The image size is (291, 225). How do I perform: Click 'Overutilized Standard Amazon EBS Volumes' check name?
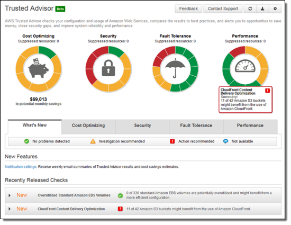74,195
